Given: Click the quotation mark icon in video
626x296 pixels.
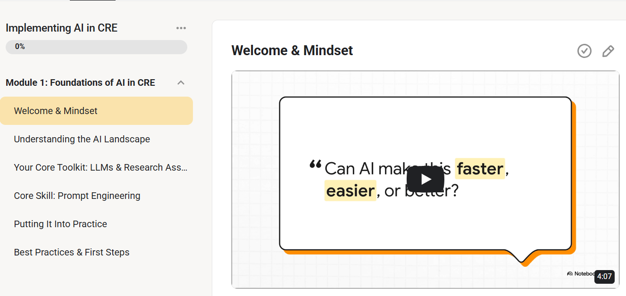Looking at the screenshot, I should coord(315,164).
